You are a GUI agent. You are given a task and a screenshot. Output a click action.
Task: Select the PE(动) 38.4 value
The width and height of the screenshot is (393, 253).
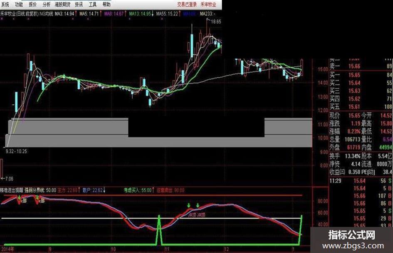[388, 172]
